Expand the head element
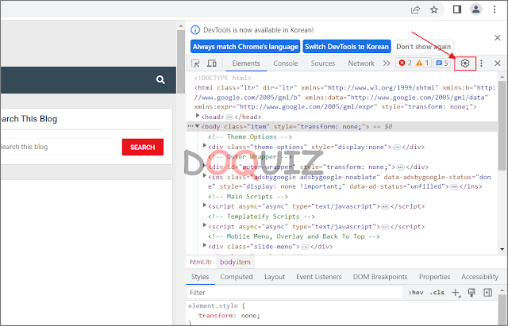This screenshot has height=326, width=508. coord(198,116)
